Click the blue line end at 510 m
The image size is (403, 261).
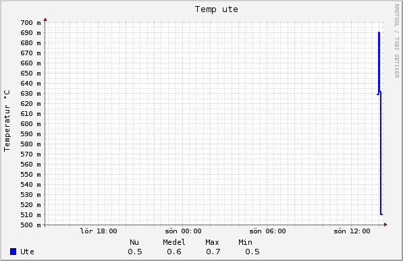382,214
